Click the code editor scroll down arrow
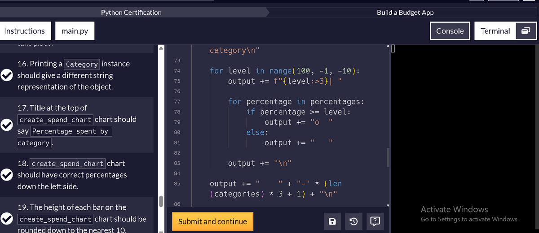 pyautogui.click(x=389, y=205)
